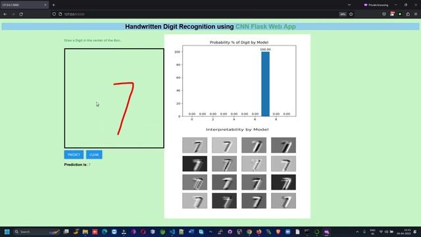
Task: Click the PREDICT button
Action: coord(74,155)
